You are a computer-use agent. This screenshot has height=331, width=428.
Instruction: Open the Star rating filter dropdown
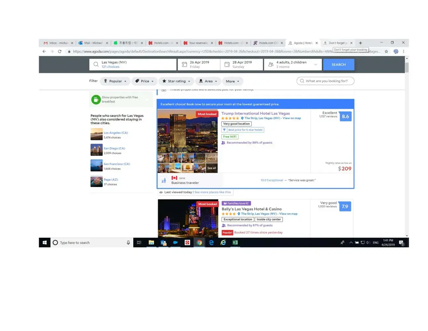point(176,81)
